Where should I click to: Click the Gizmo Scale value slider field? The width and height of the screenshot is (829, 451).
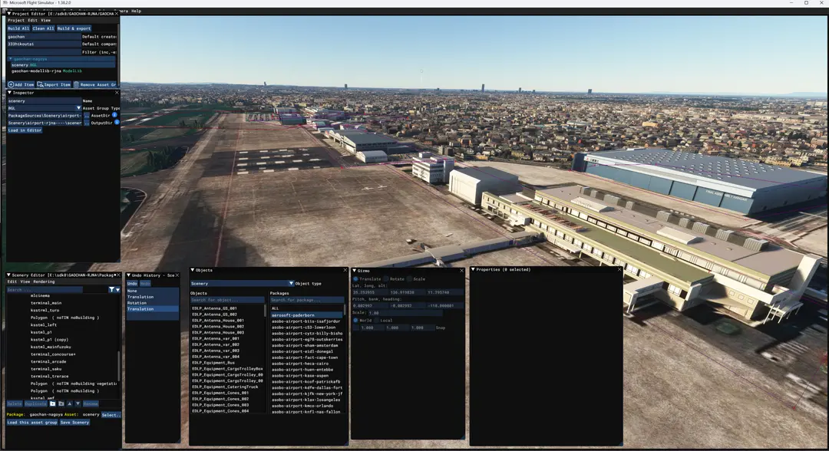[405, 313]
